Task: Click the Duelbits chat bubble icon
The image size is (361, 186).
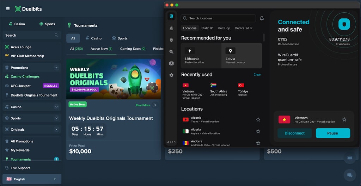Action: [350, 175]
